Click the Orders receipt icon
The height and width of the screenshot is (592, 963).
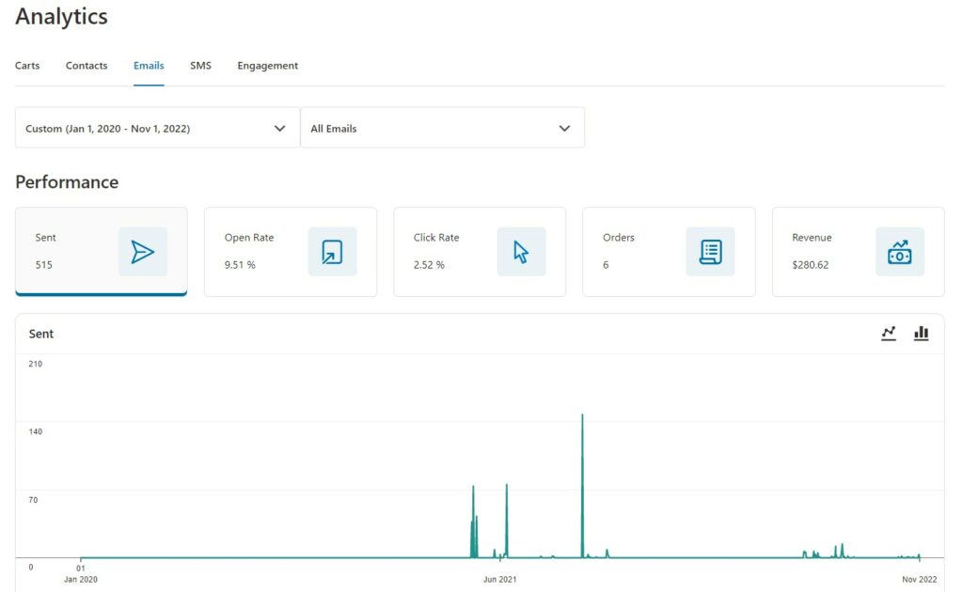point(711,252)
